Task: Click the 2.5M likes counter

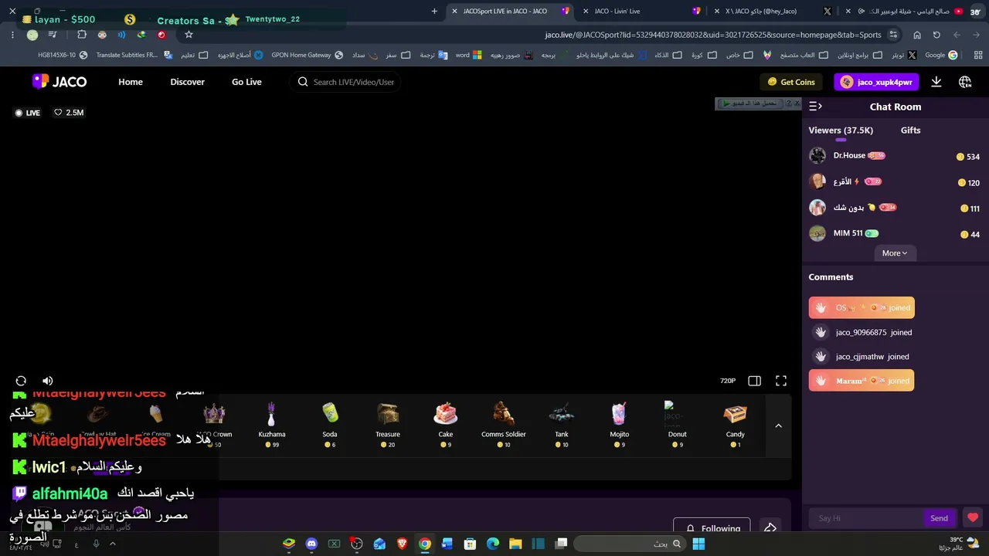Action: 69,113
